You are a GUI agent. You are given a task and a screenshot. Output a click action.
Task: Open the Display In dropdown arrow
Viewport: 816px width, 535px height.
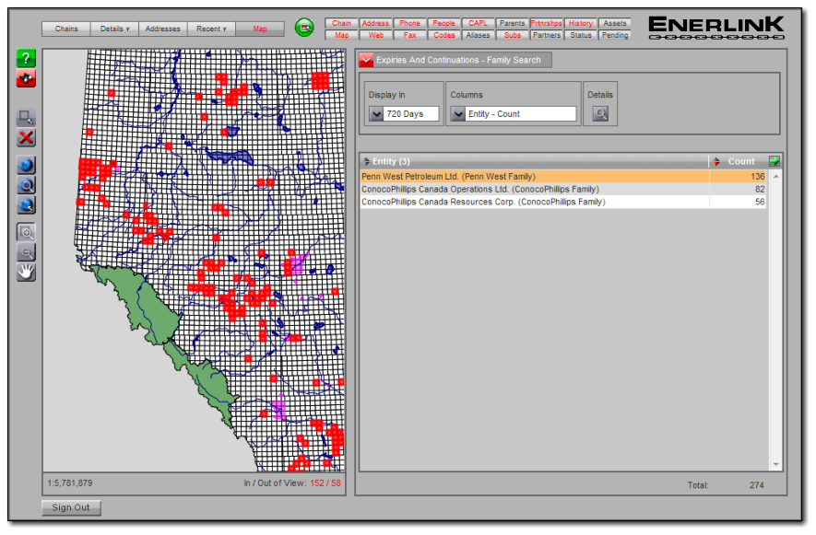(376, 114)
